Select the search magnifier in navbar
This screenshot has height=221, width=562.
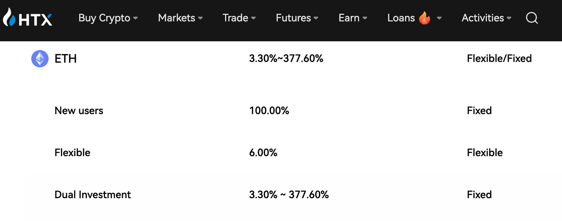click(x=532, y=18)
